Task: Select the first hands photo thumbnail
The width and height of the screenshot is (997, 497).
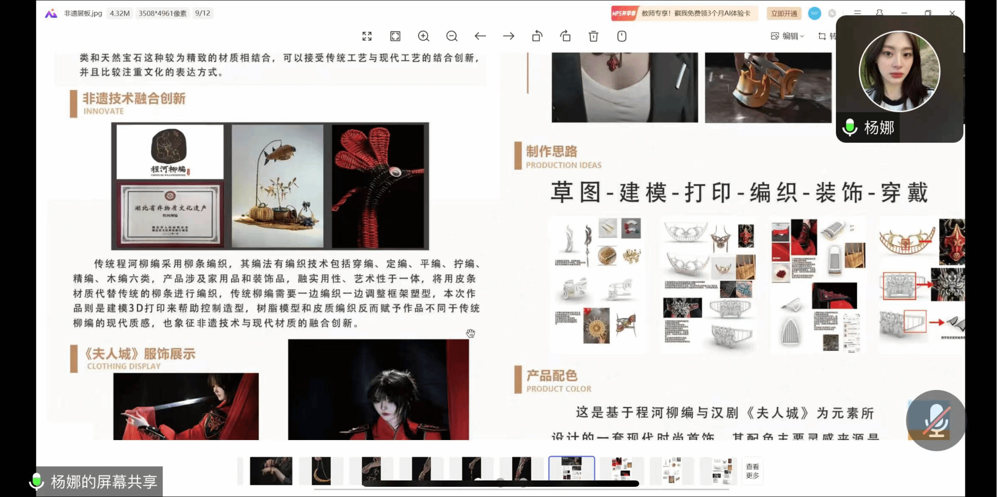Action: (x=271, y=471)
